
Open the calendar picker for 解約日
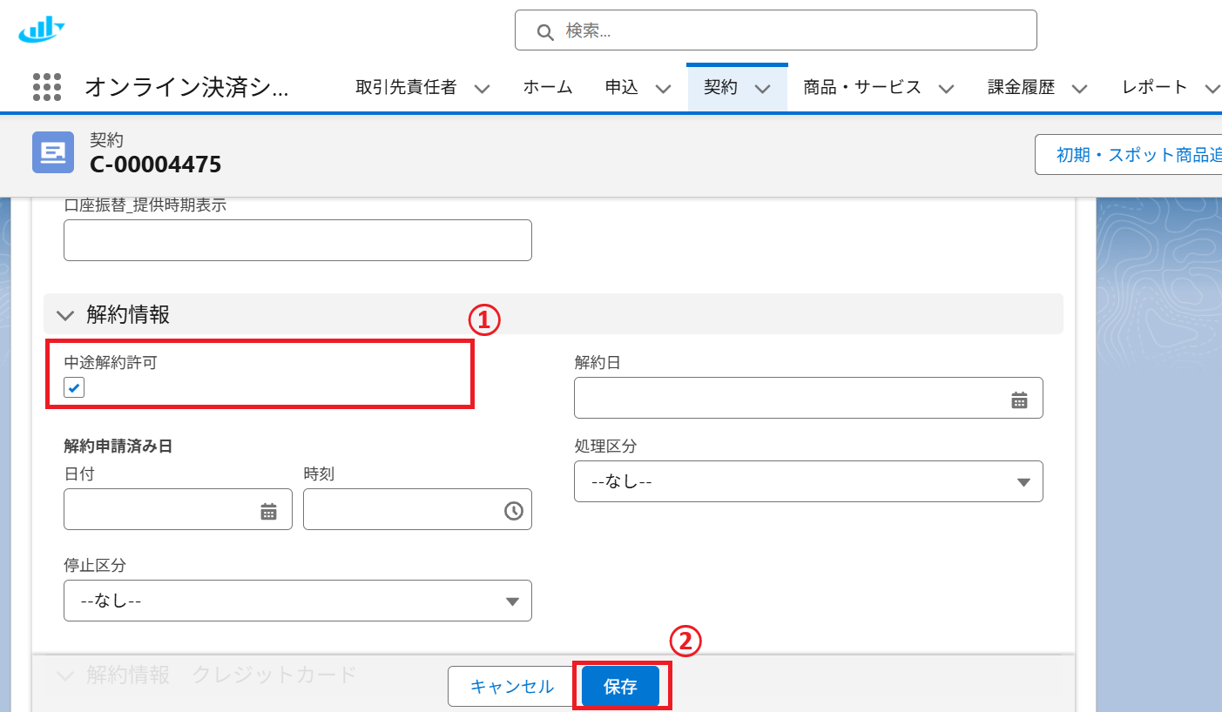pos(1019,398)
